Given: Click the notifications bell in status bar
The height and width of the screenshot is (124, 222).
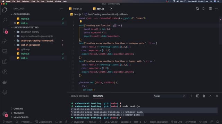Looking at the screenshot, I should pos(217,122).
